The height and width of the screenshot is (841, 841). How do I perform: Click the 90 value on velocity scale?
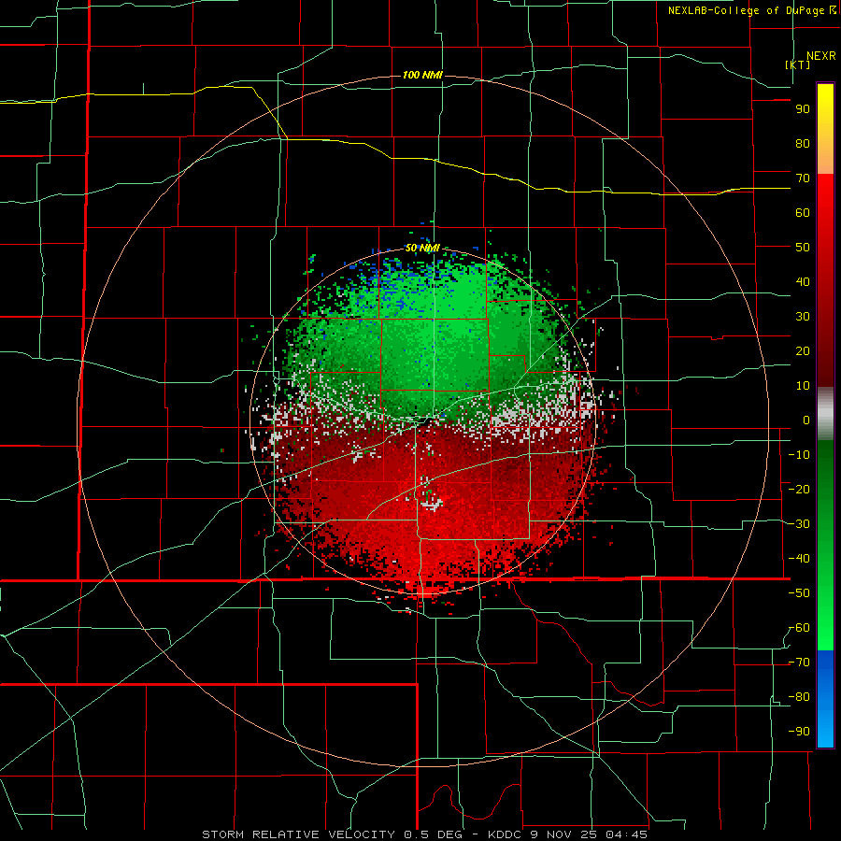coord(803,109)
